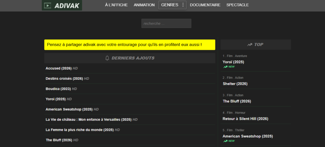
Task: Open La Vie de château : Mon enfance à Versailles
Action: [x=89, y=120]
